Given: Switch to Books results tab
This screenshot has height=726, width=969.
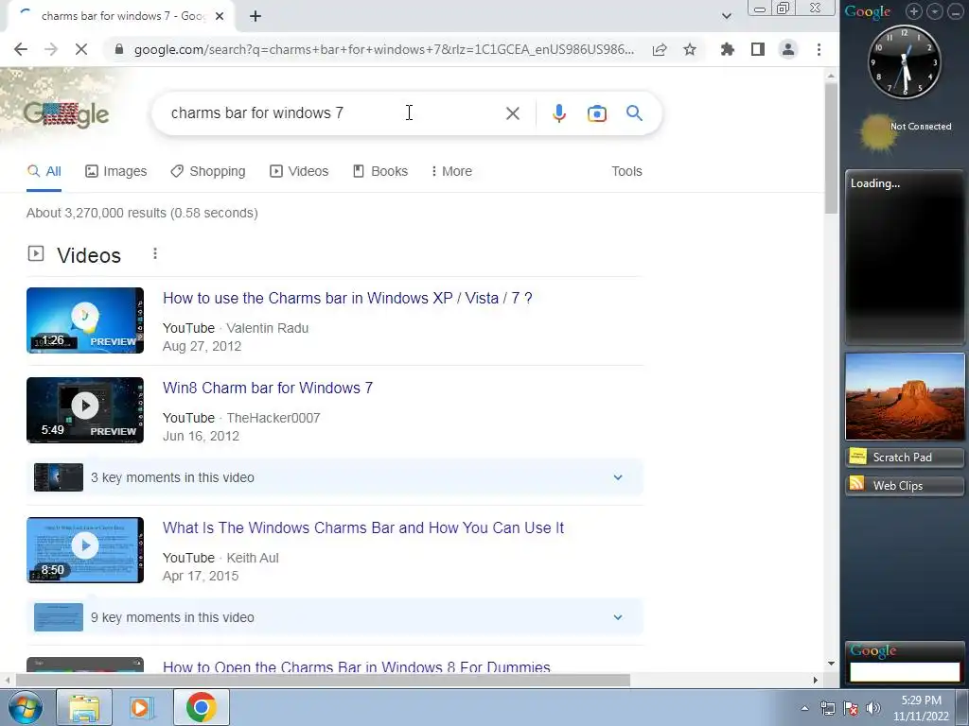Looking at the screenshot, I should 380,171.
